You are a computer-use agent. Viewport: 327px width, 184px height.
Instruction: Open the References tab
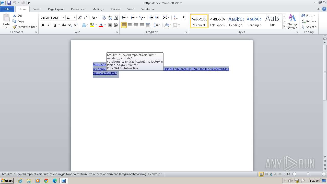pos(78,9)
